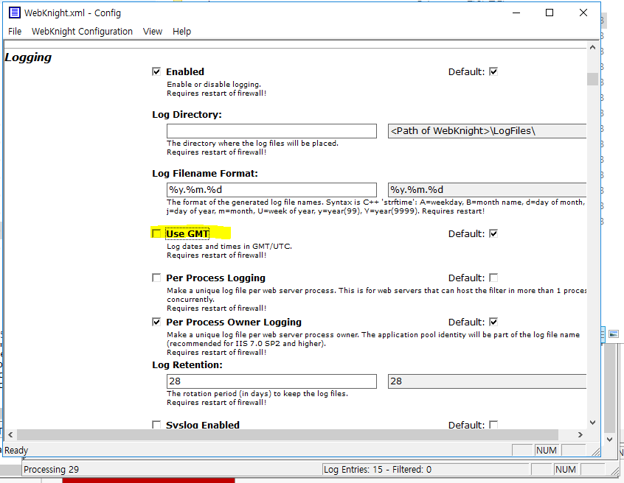Uncheck the Enabled logging checkbox
The image size is (624, 483).
156,71
